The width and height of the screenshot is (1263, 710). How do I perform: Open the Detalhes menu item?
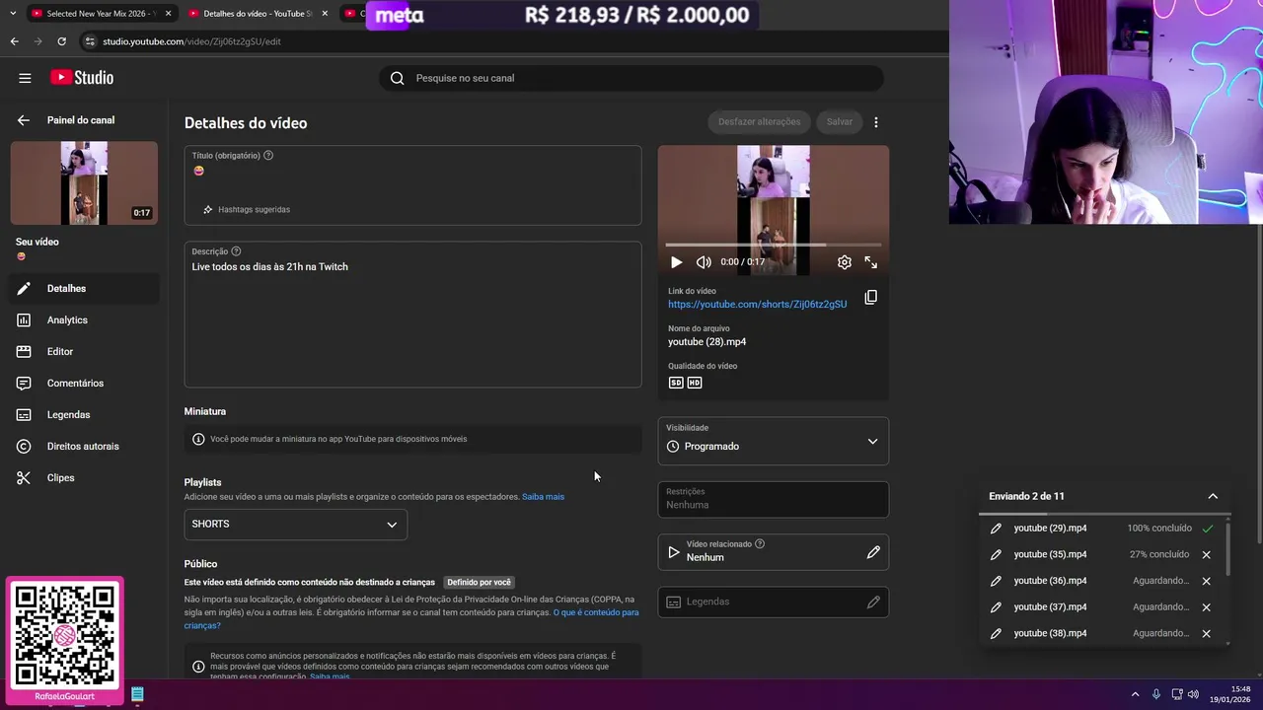pyautogui.click(x=84, y=288)
